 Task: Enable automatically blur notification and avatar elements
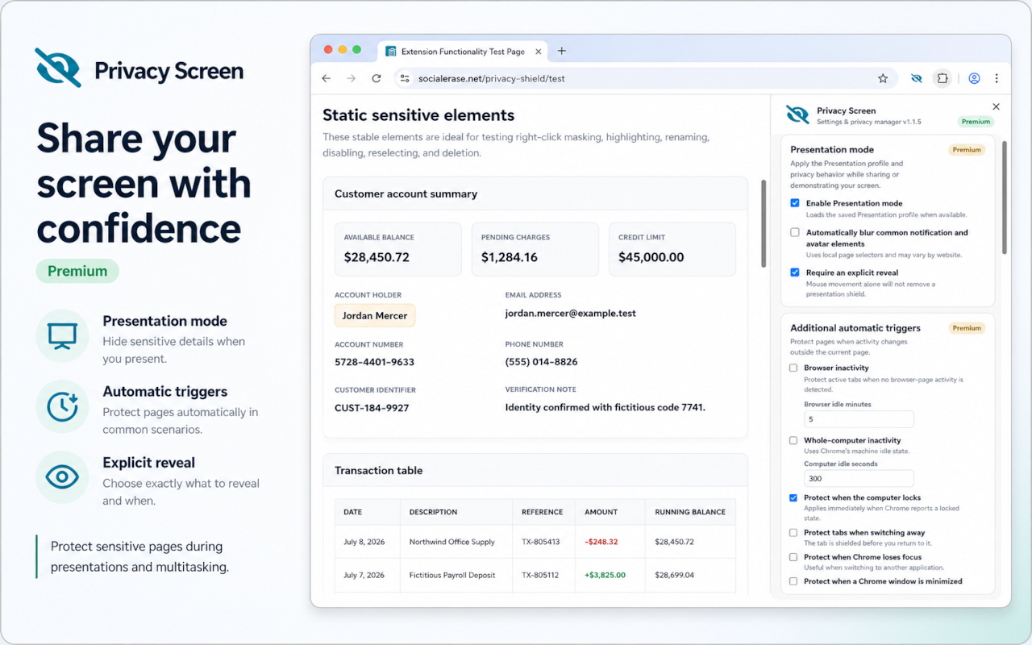tap(795, 232)
